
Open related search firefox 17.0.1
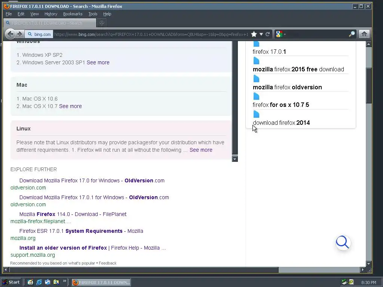[269, 52]
